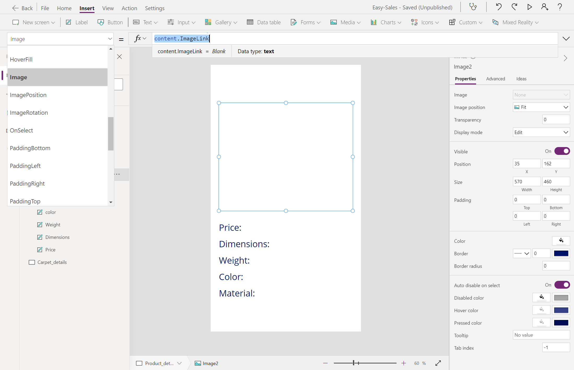Select the color label in tree

coord(50,212)
